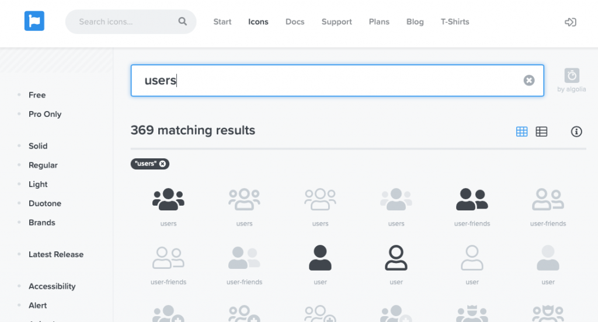Open the info circle icon
Image resolution: width=598 pixels, height=322 pixels.
576,131
